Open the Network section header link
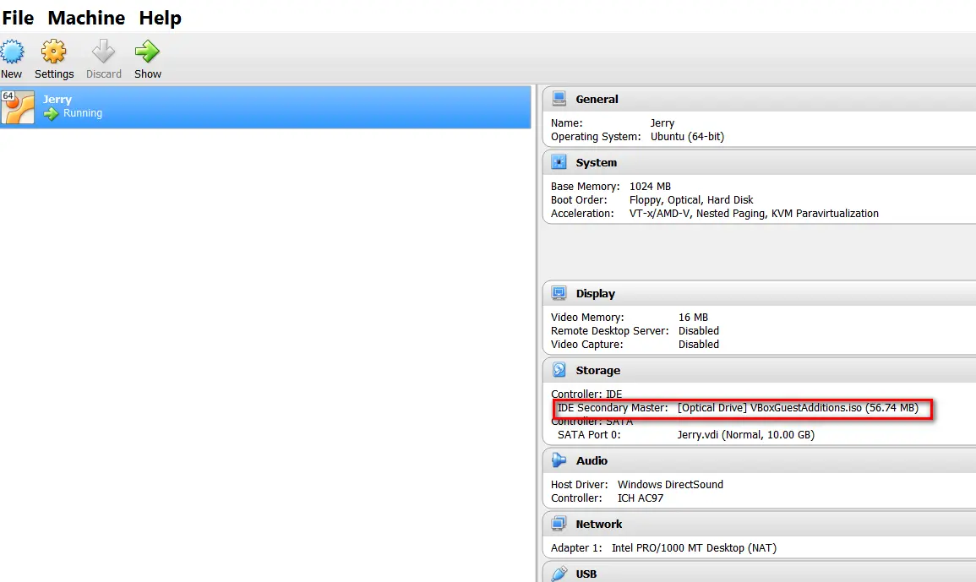Viewport: 976px width, 582px height. [x=599, y=524]
